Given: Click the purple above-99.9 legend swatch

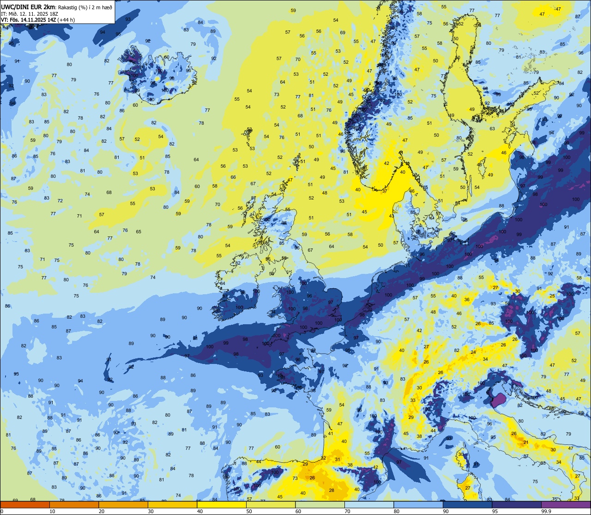Looking at the screenshot, I should [566, 505].
